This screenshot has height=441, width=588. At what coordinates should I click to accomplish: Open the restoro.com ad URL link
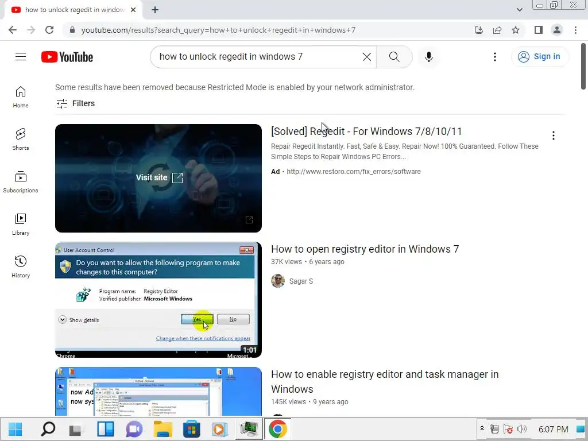354,171
